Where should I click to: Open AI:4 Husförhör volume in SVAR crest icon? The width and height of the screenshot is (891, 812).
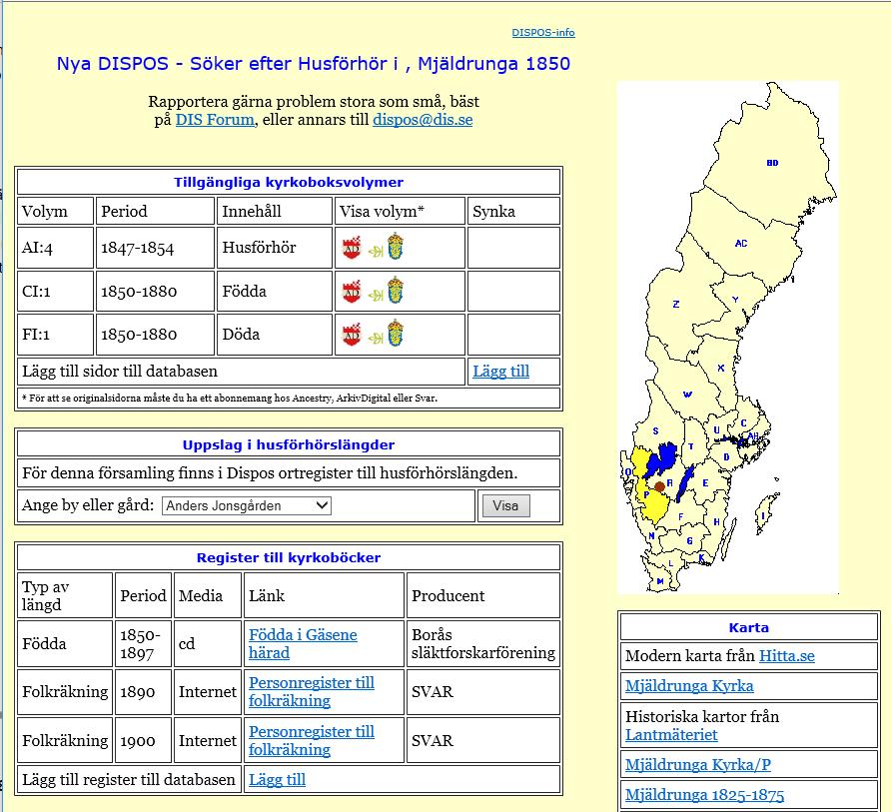(396, 247)
